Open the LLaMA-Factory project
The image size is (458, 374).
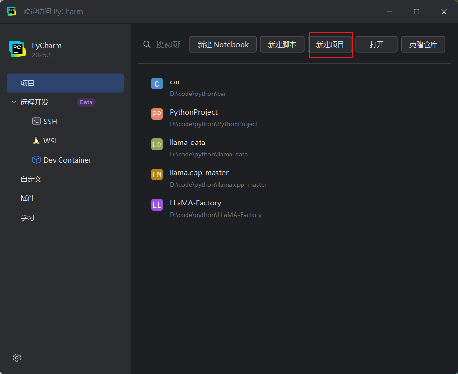(x=195, y=203)
